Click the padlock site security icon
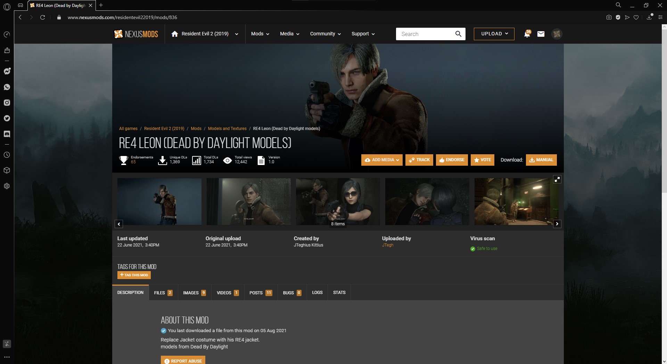Viewport: 667px width, 364px height. (x=59, y=17)
